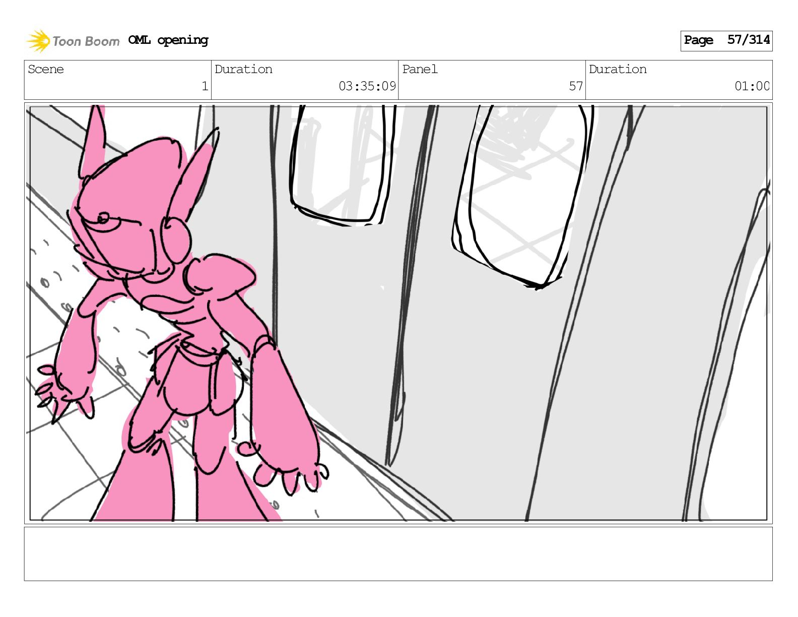Select the panel number value '57'
798x617 pixels.
click(x=576, y=86)
